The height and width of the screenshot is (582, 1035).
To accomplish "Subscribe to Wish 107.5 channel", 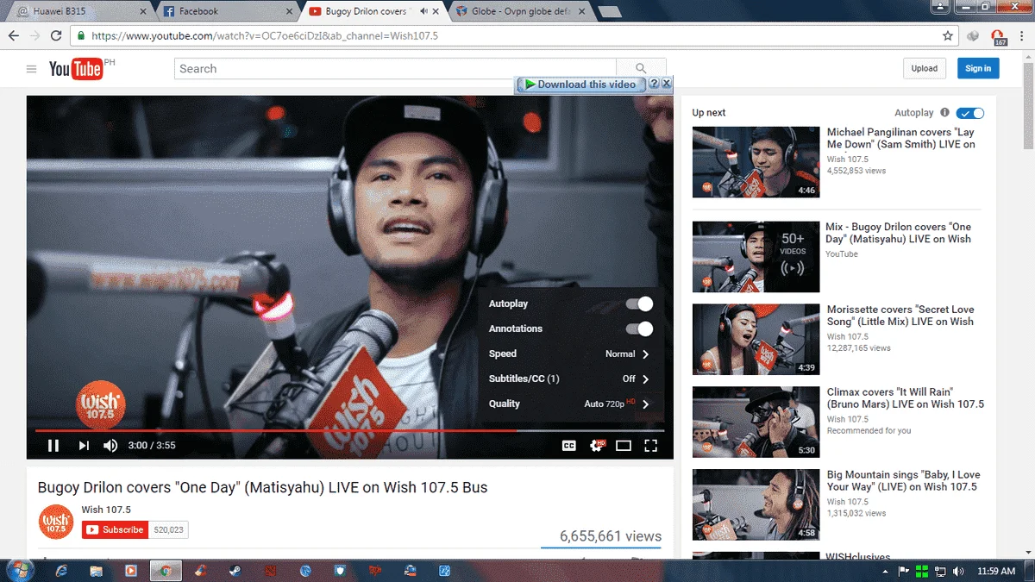I will 115,529.
